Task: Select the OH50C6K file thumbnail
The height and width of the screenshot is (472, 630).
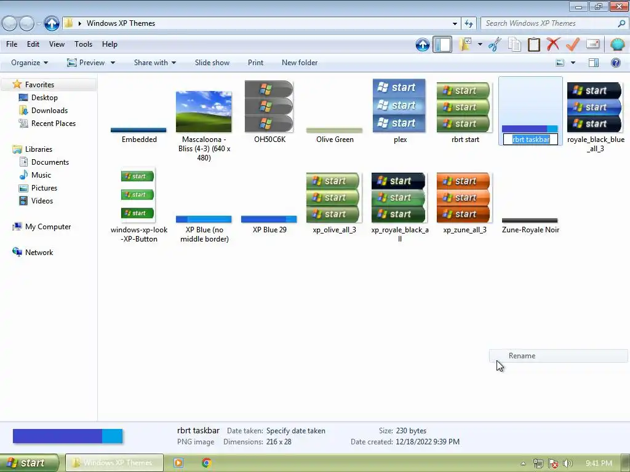Action: click(x=269, y=107)
